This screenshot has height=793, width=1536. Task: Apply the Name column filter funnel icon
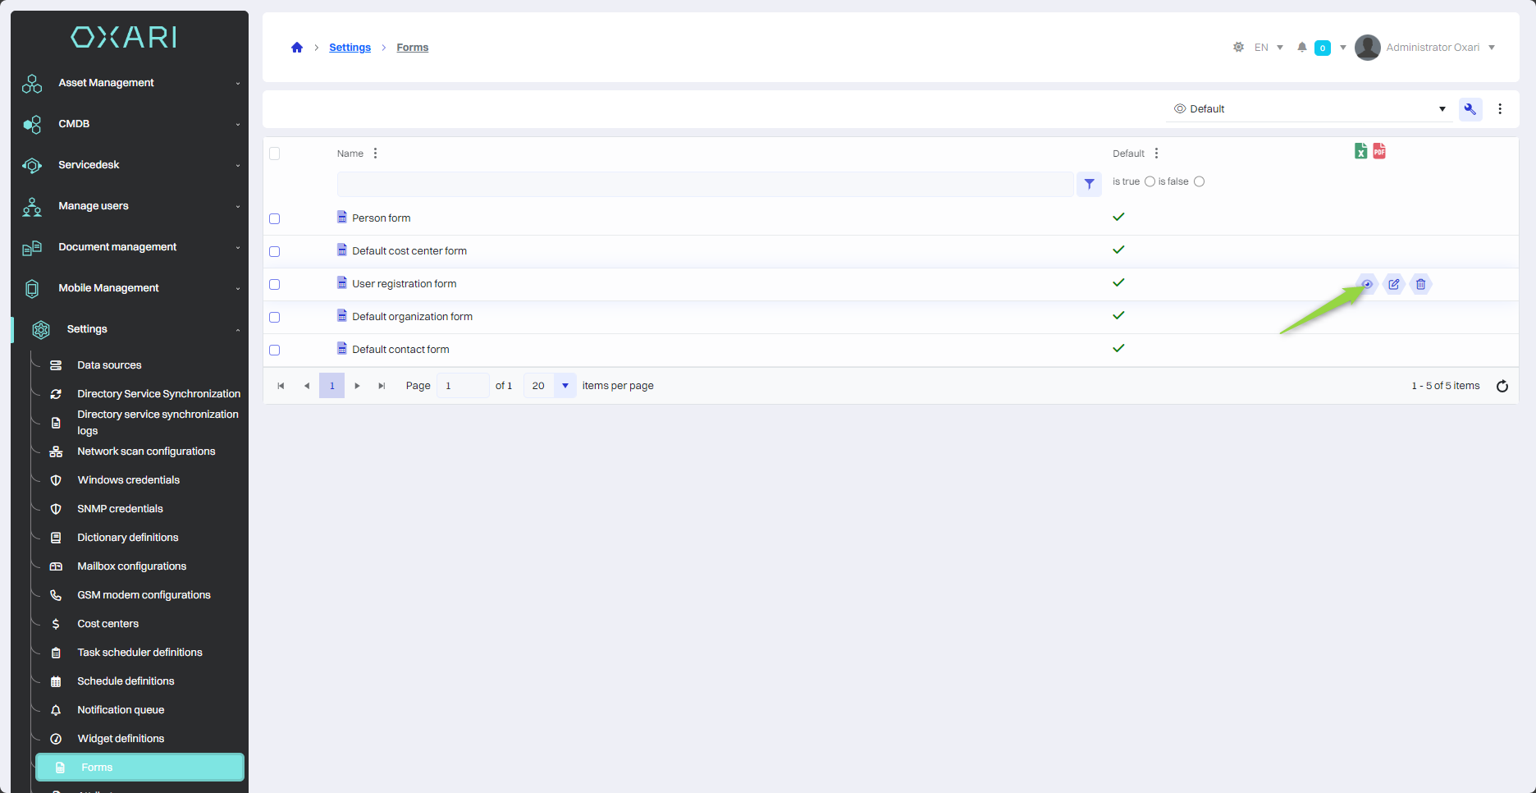(1089, 184)
